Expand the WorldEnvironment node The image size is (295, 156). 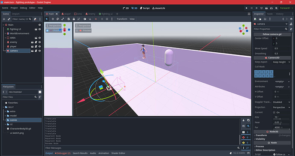tap(5, 33)
